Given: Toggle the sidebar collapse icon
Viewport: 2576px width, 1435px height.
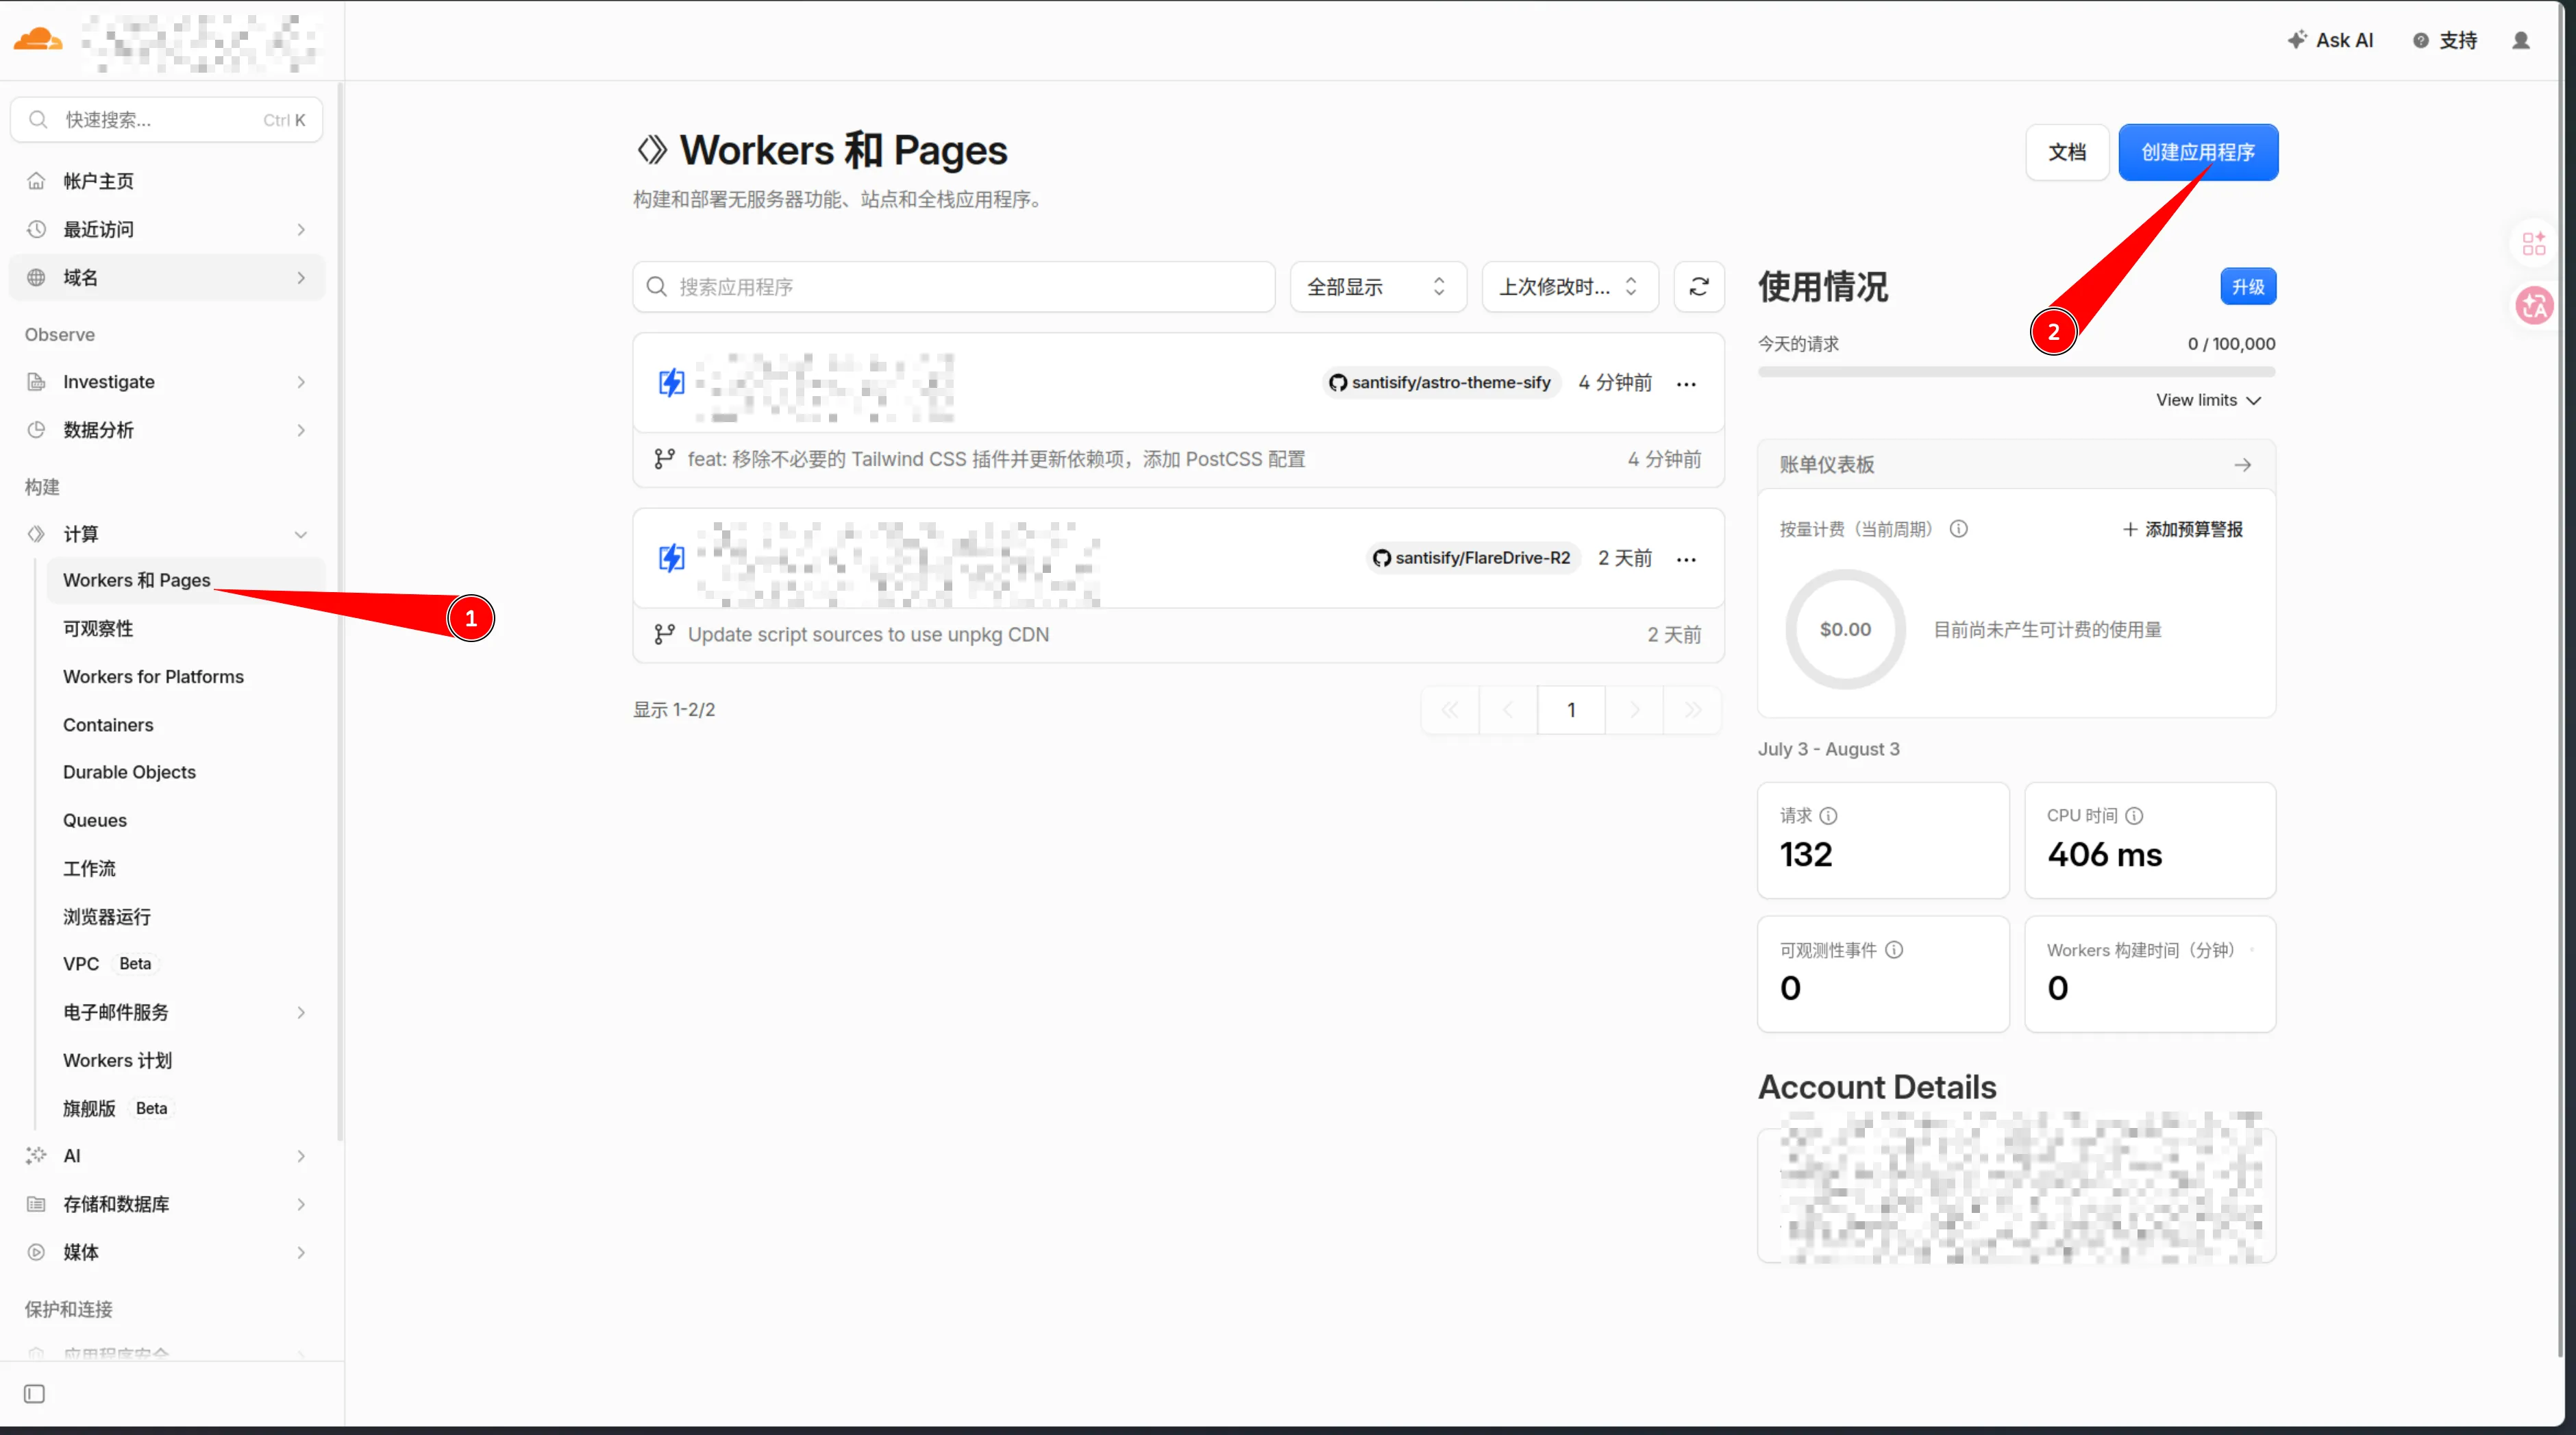Looking at the screenshot, I should [34, 1394].
